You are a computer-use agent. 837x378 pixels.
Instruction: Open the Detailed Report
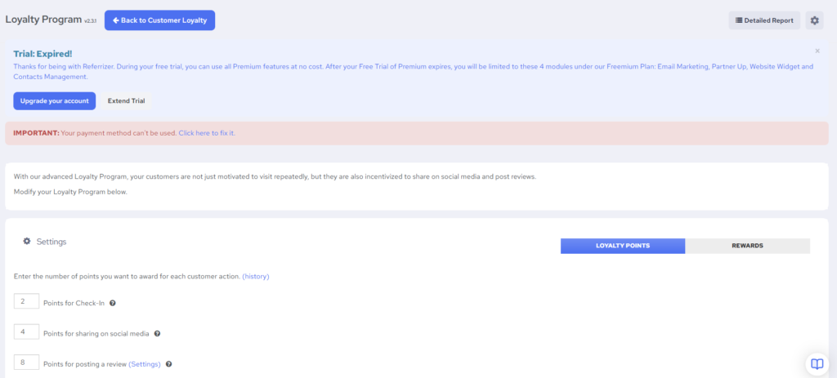click(764, 20)
